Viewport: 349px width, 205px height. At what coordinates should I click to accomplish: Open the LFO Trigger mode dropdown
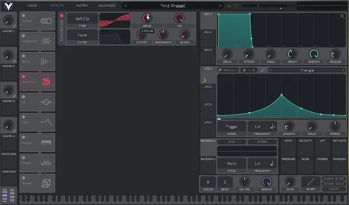[232, 127]
